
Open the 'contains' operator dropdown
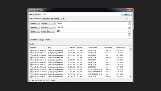click(x=48, y=24)
